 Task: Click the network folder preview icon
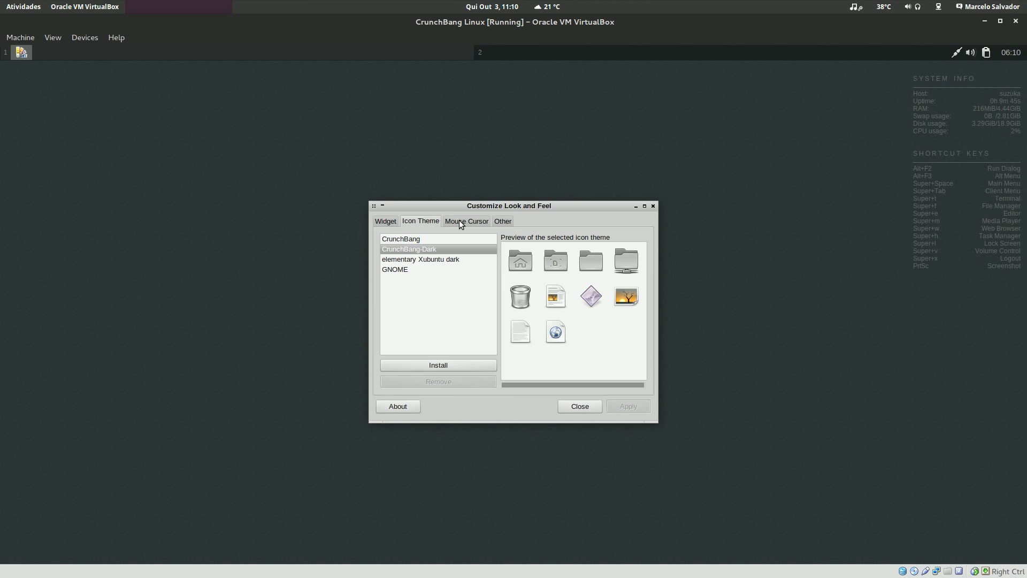coord(626,261)
